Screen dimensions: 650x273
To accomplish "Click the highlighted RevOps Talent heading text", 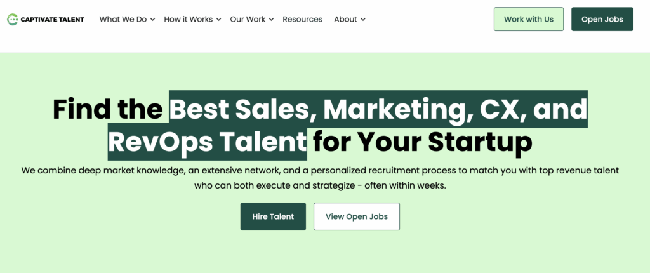I will click(x=208, y=141).
